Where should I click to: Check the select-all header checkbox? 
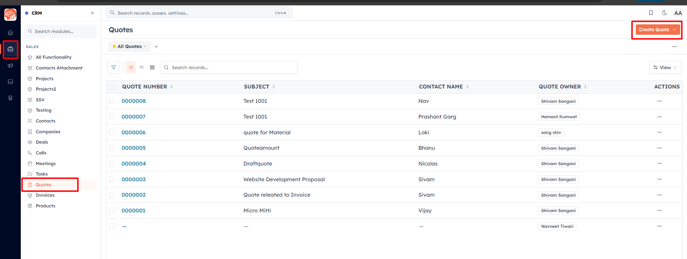(112, 87)
